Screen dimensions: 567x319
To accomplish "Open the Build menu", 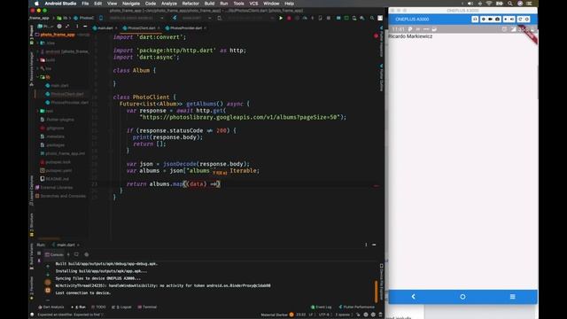I will [209, 4].
